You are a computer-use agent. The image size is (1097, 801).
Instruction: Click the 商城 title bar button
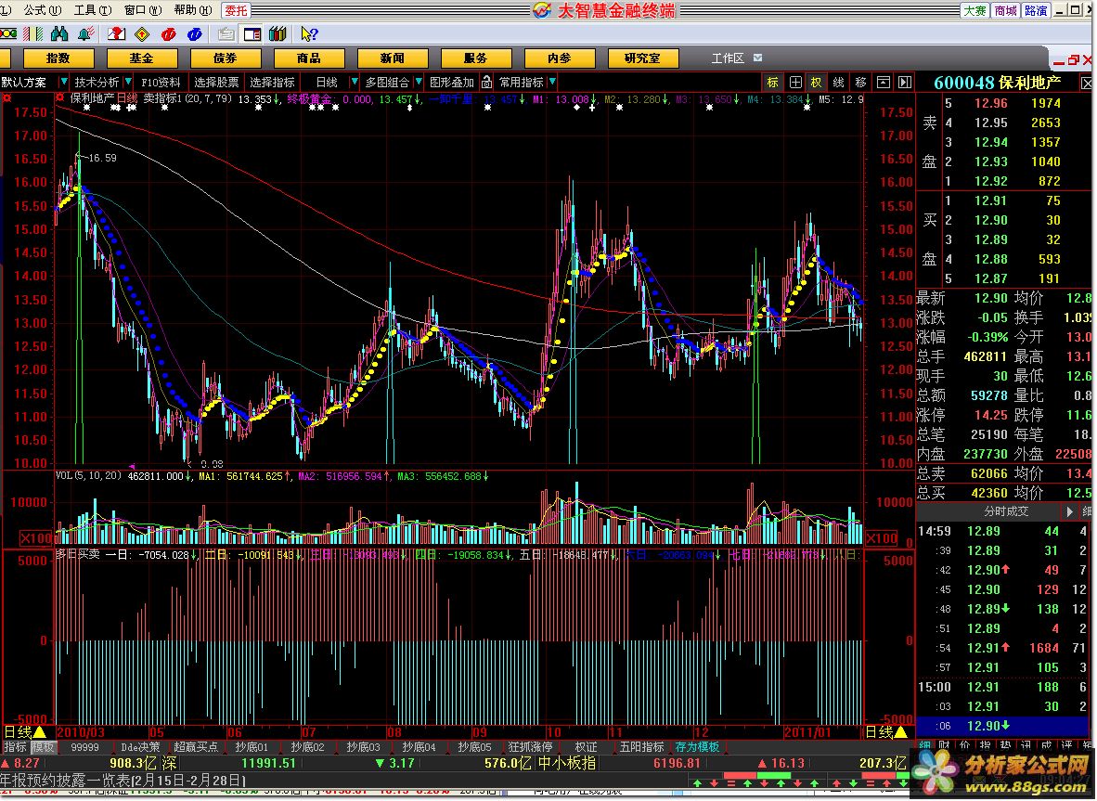click(1005, 10)
